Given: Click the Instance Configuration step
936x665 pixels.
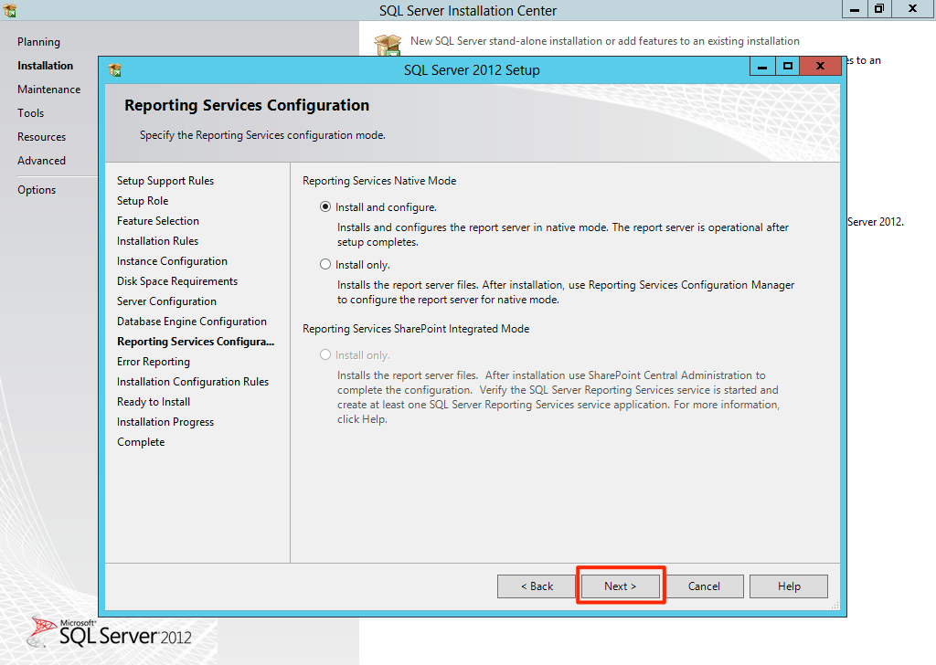Looking at the screenshot, I should (172, 261).
